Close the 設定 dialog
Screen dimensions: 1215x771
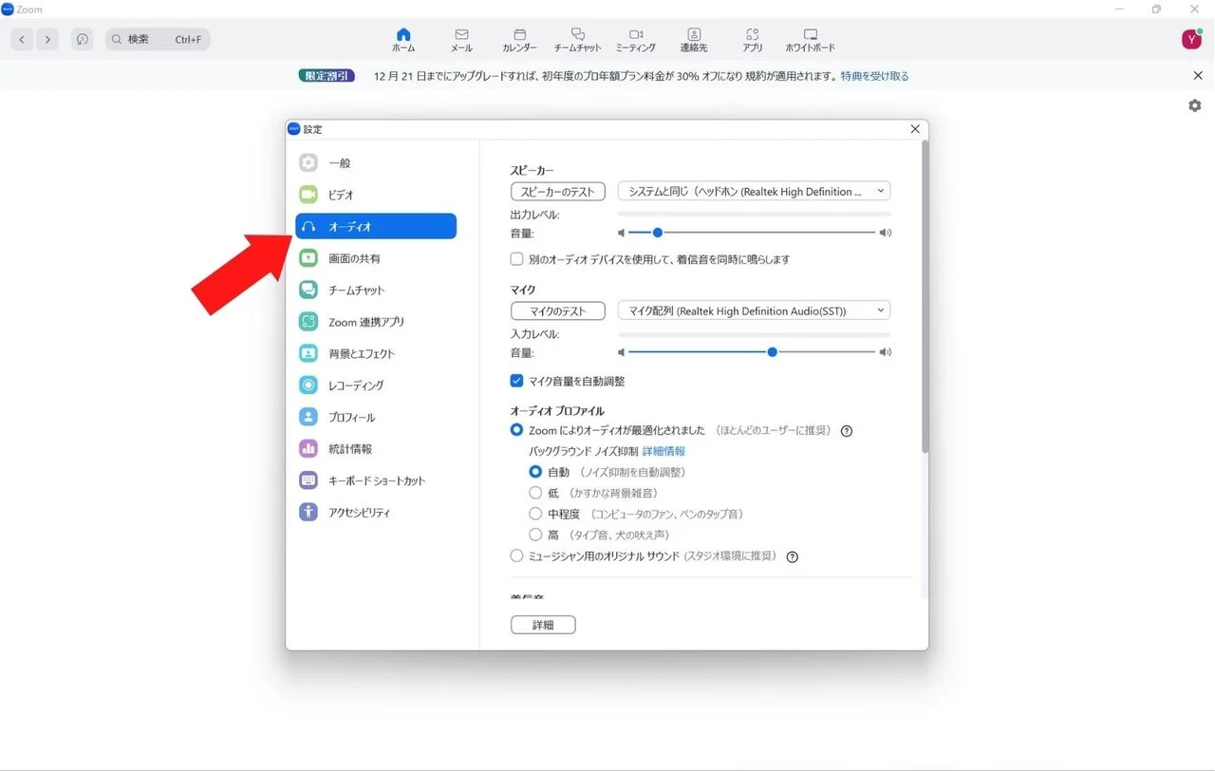(915, 129)
